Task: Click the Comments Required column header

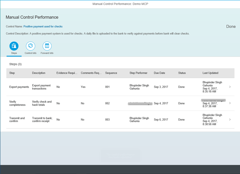Action: [91, 73]
